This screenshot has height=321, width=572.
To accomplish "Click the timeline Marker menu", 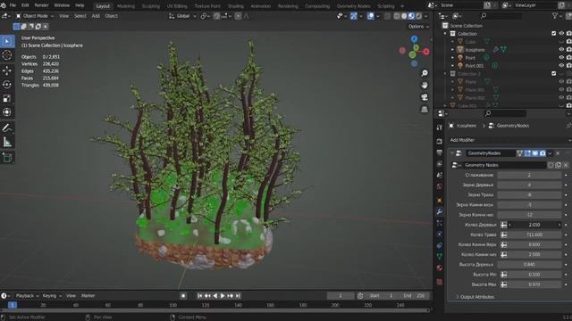I will 88,296.
